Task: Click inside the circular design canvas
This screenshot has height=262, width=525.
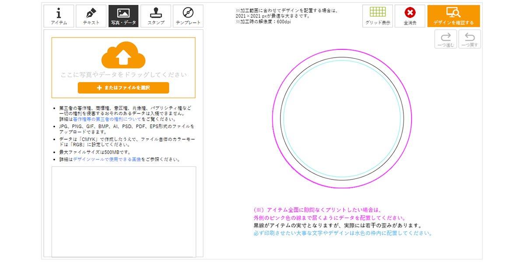Action: 342,119
